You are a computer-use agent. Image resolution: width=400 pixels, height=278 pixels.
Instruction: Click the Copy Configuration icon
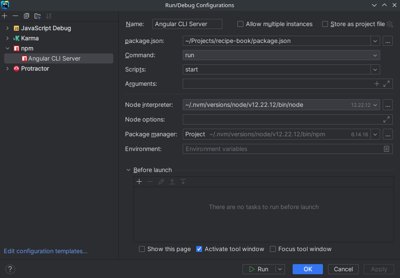(27, 16)
